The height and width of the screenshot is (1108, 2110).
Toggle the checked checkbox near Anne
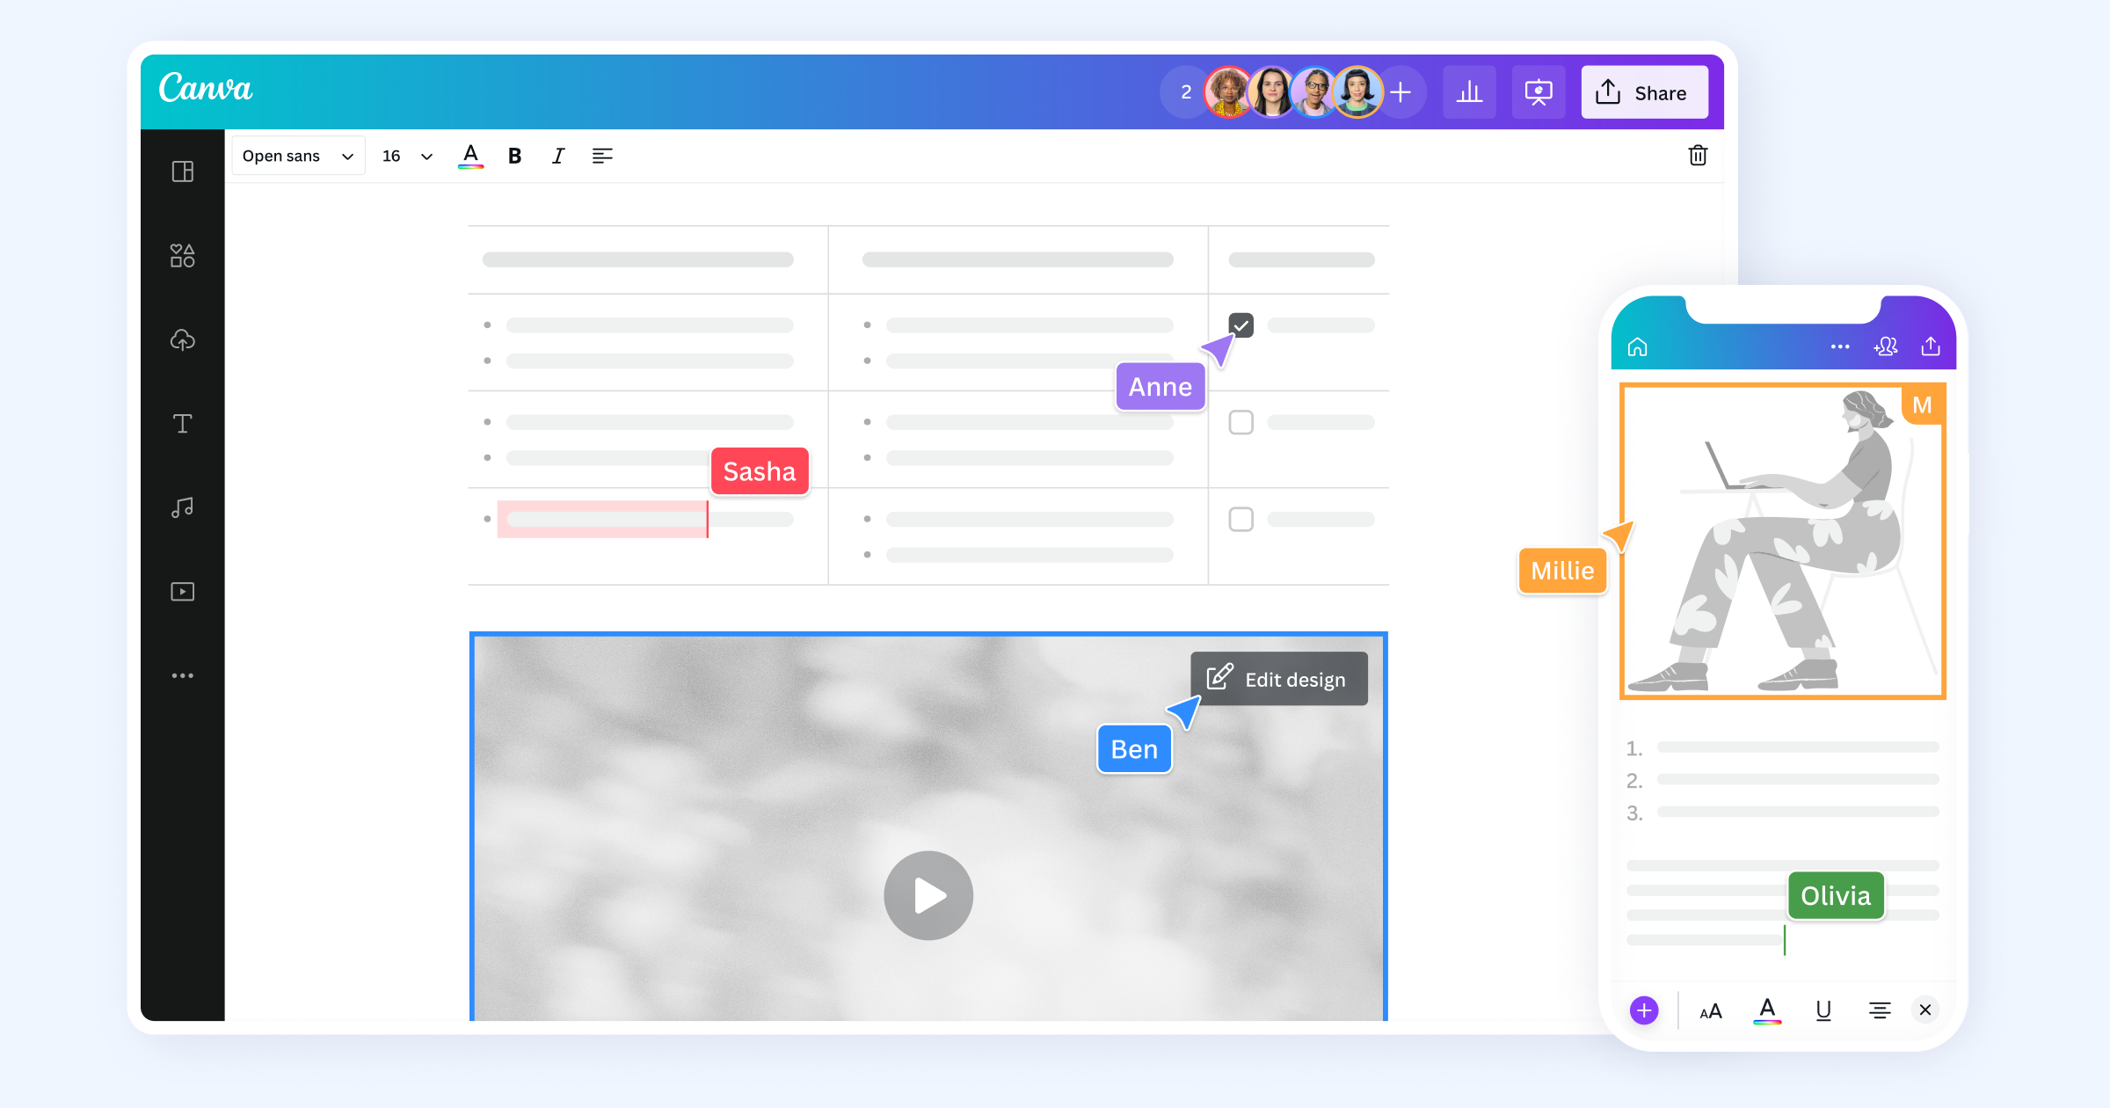click(1241, 325)
